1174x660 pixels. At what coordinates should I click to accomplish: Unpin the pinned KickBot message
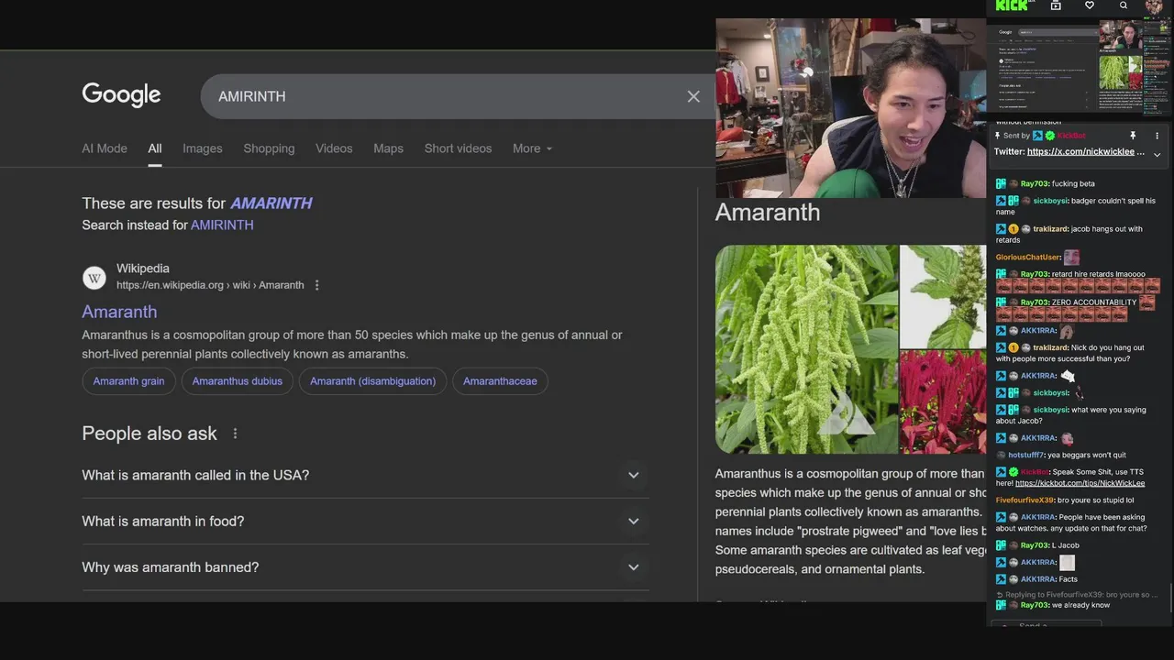coord(1133,136)
